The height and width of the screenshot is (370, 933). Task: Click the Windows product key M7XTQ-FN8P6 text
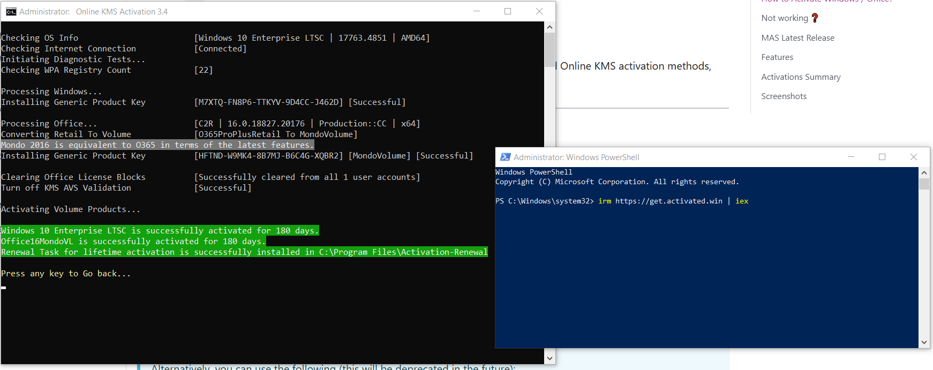pyautogui.click(x=268, y=102)
